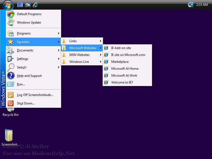Viewport: 212px width, 159px height.
Task: Click the Search label text
Action: (x=21, y=67)
